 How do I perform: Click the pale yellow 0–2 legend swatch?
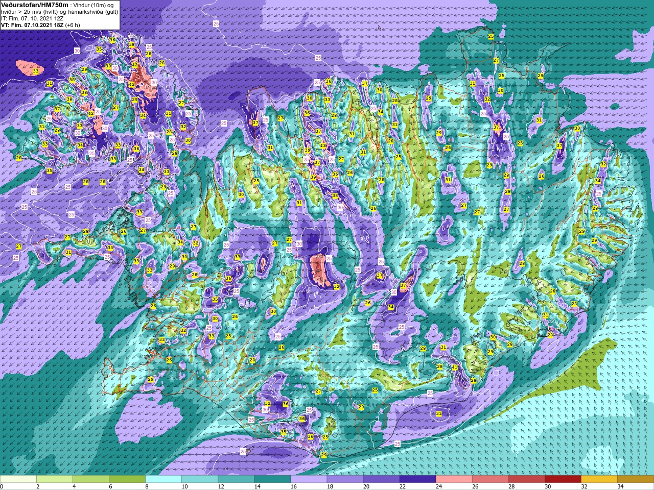[x=18, y=479]
